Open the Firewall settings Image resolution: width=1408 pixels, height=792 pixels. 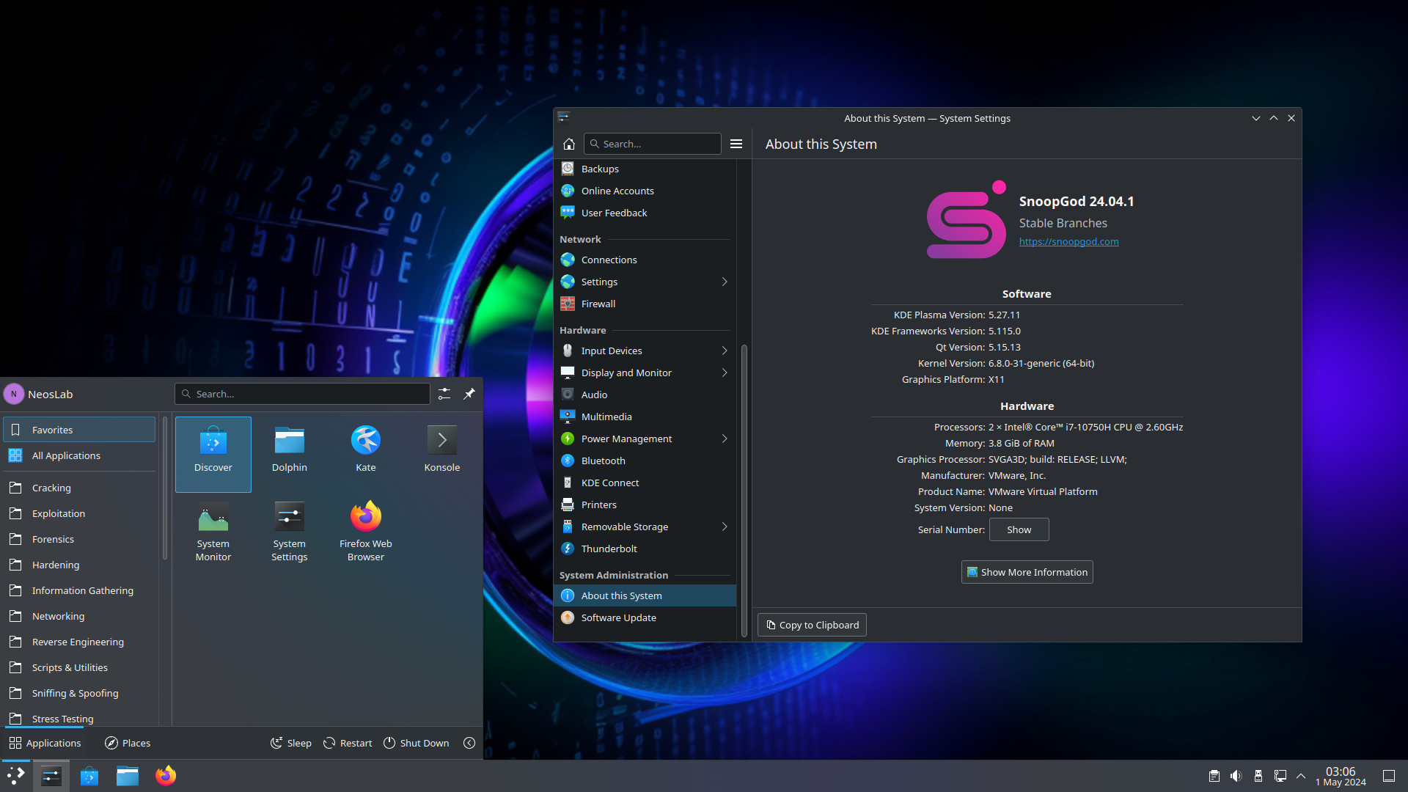coord(645,304)
